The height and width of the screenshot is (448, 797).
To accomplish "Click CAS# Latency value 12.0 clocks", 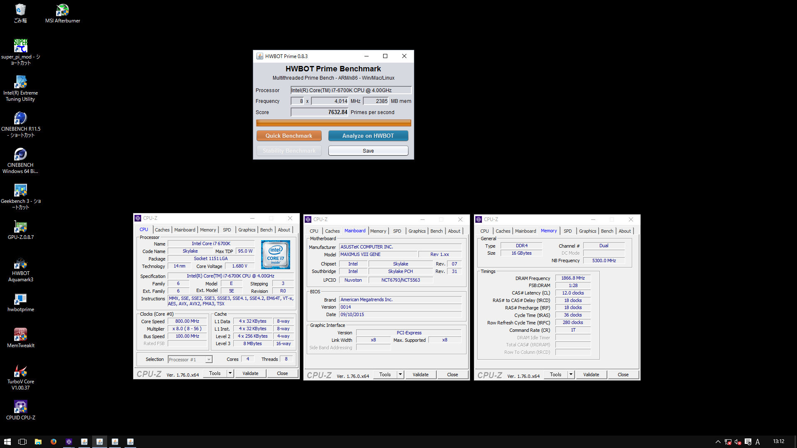I will [573, 293].
